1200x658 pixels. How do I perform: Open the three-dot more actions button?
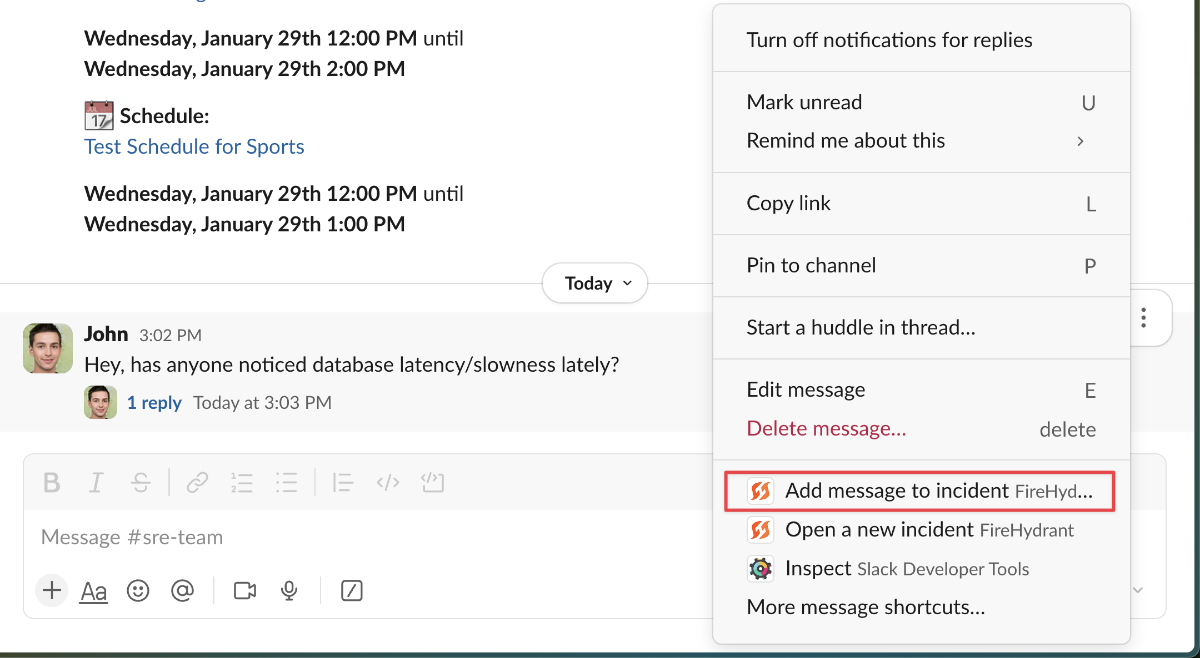[1143, 318]
